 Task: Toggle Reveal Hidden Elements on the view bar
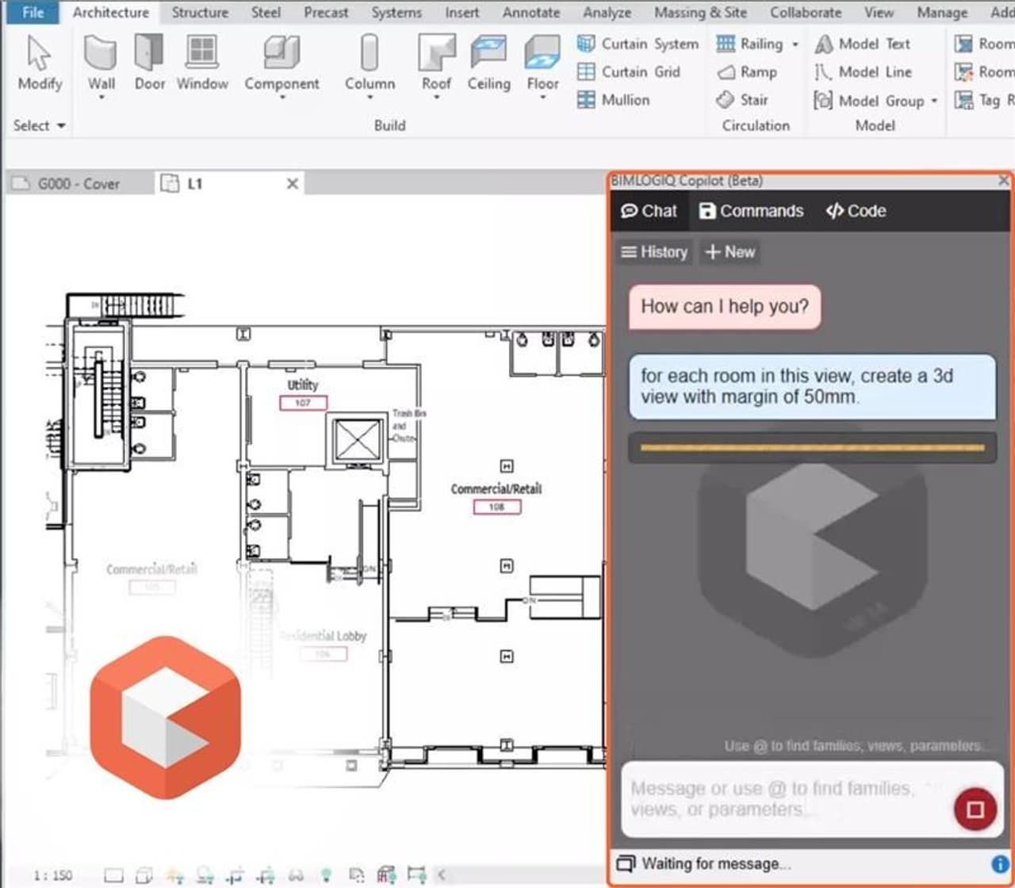326,875
